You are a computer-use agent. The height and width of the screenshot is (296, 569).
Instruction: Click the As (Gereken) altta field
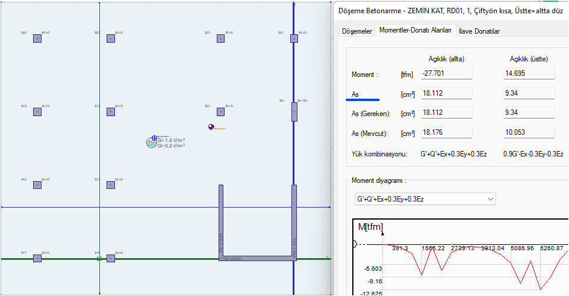(446, 113)
